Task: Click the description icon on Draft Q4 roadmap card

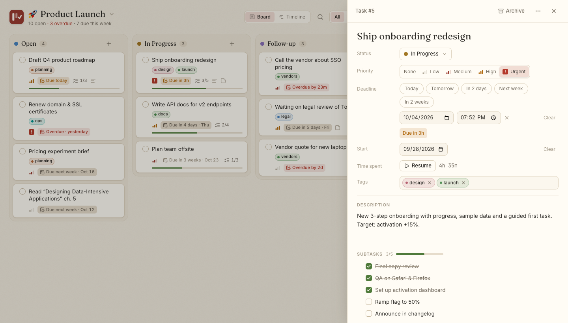Action: (x=93, y=81)
